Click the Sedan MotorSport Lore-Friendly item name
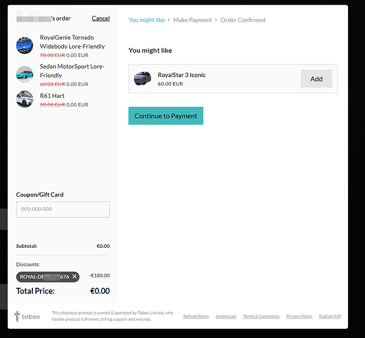365x338 pixels. click(72, 71)
